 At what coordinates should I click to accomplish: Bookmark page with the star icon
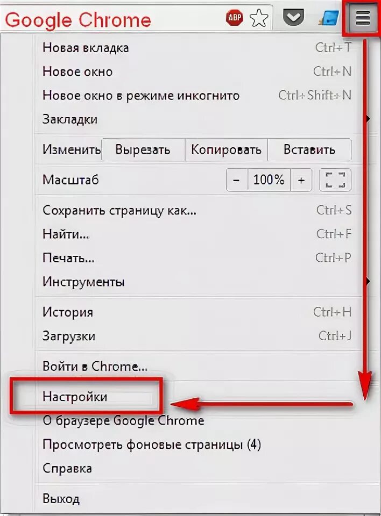point(259,18)
